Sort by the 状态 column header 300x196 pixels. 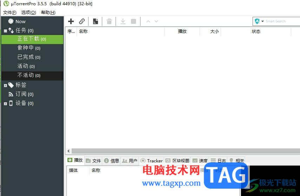(256, 31)
